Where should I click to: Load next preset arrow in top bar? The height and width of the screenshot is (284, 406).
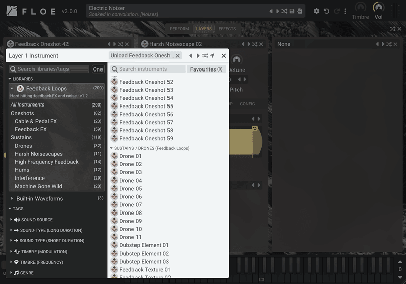click(277, 11)
